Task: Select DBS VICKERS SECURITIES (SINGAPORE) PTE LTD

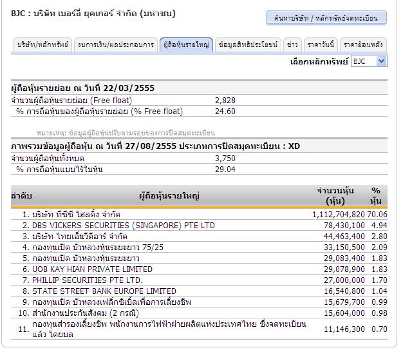Action: [x=124, y=226]
